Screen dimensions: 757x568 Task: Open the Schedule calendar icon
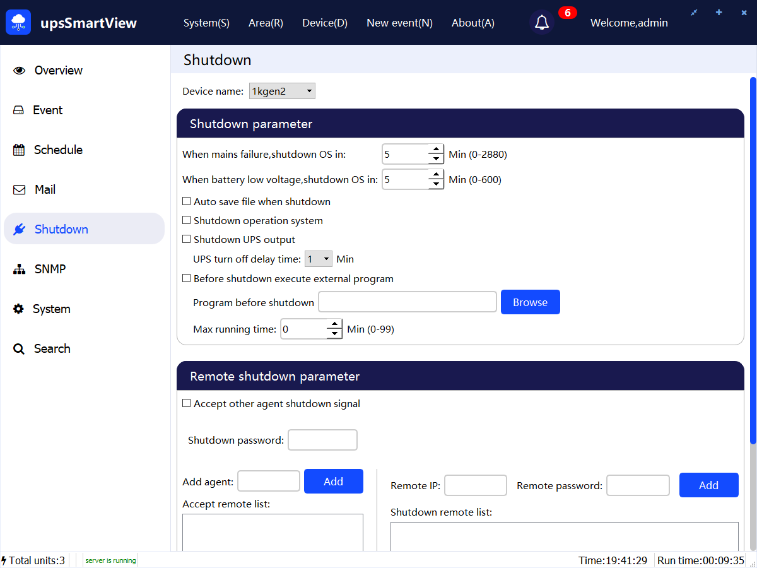point(20,150)
